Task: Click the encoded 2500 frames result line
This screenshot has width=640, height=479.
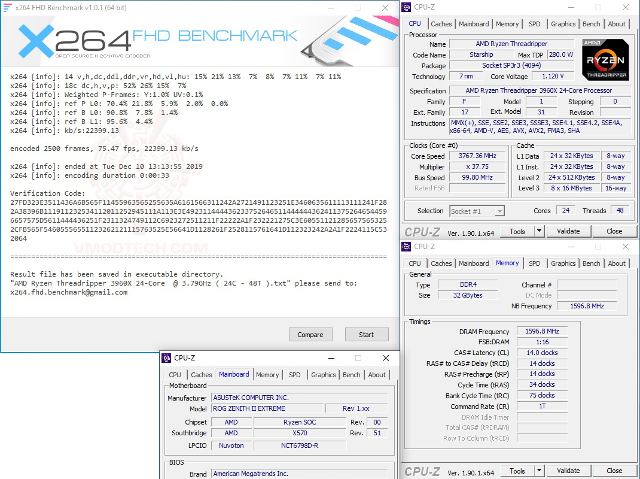Action: (105, 148)
